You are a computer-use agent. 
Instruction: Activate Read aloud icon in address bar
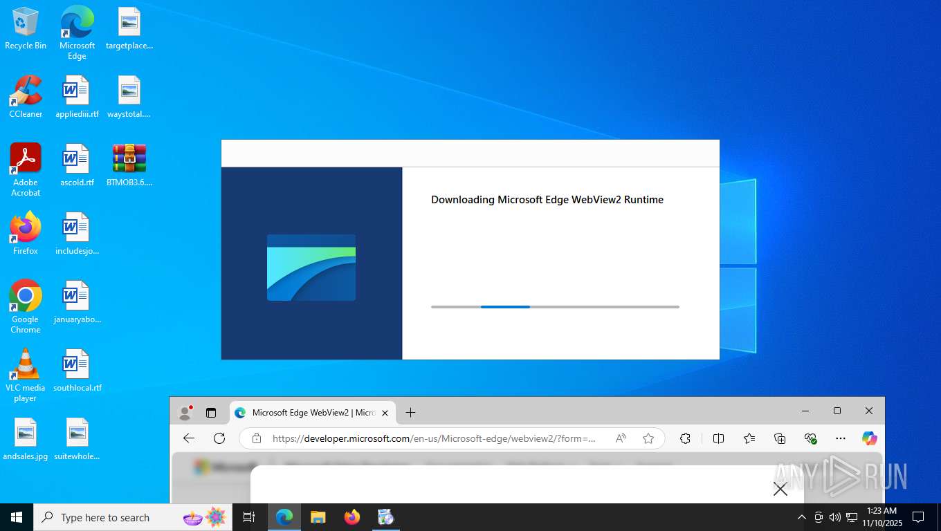[621, 438]
